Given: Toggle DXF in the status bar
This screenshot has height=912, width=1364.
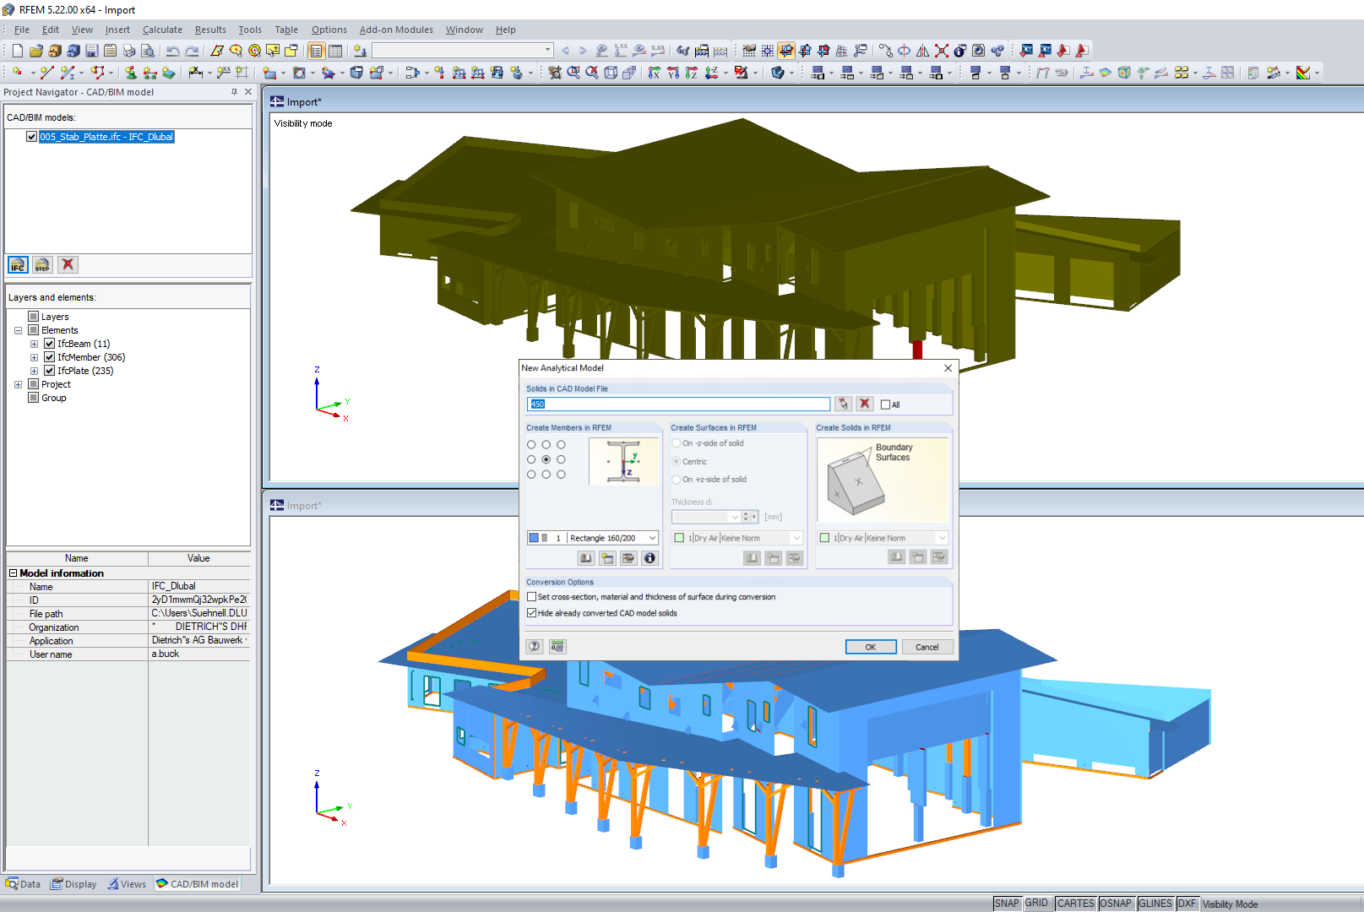Looking at the screenshot, I should point(1187,904).
